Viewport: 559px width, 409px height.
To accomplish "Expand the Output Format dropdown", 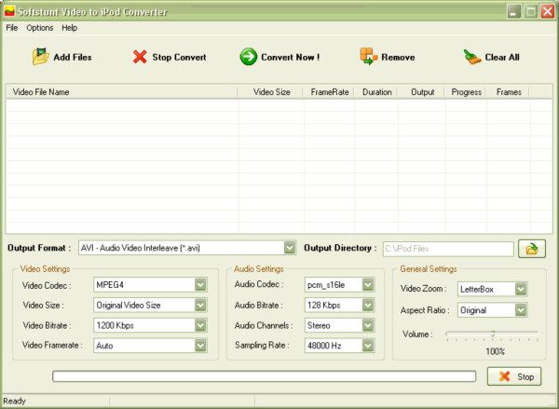I will tap(289, 248).
